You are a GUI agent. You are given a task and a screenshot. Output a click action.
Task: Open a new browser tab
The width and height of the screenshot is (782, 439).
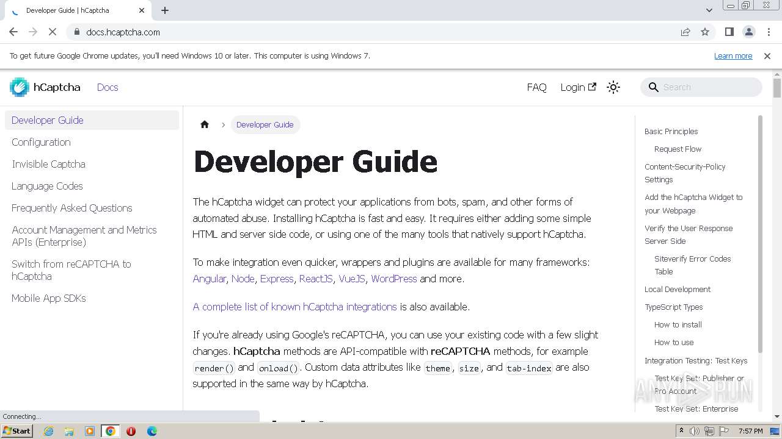165,10
